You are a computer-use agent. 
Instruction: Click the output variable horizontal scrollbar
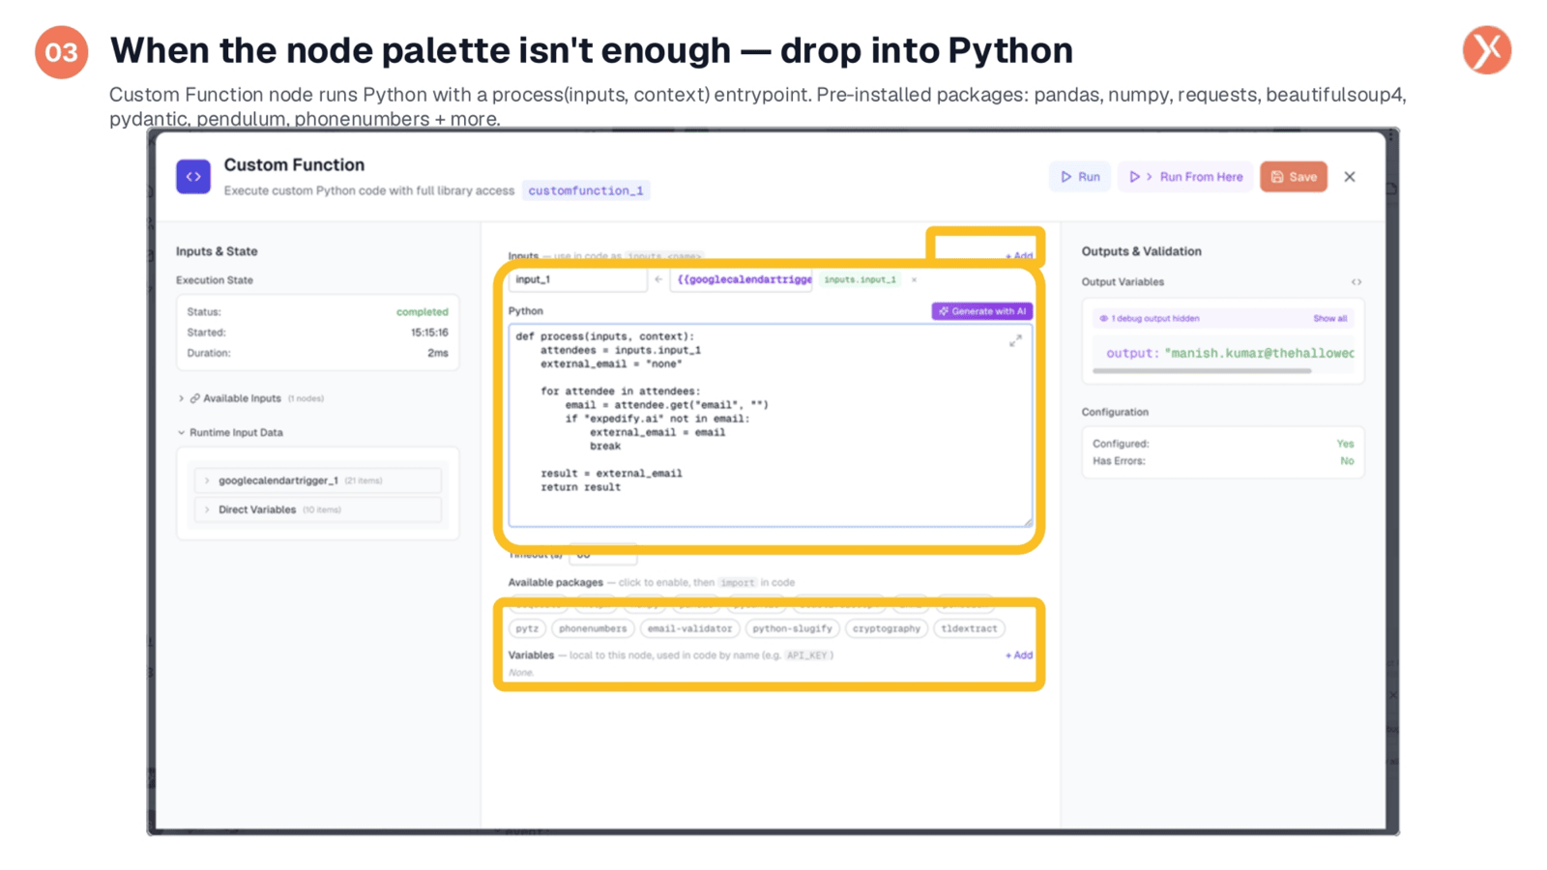1202,370
